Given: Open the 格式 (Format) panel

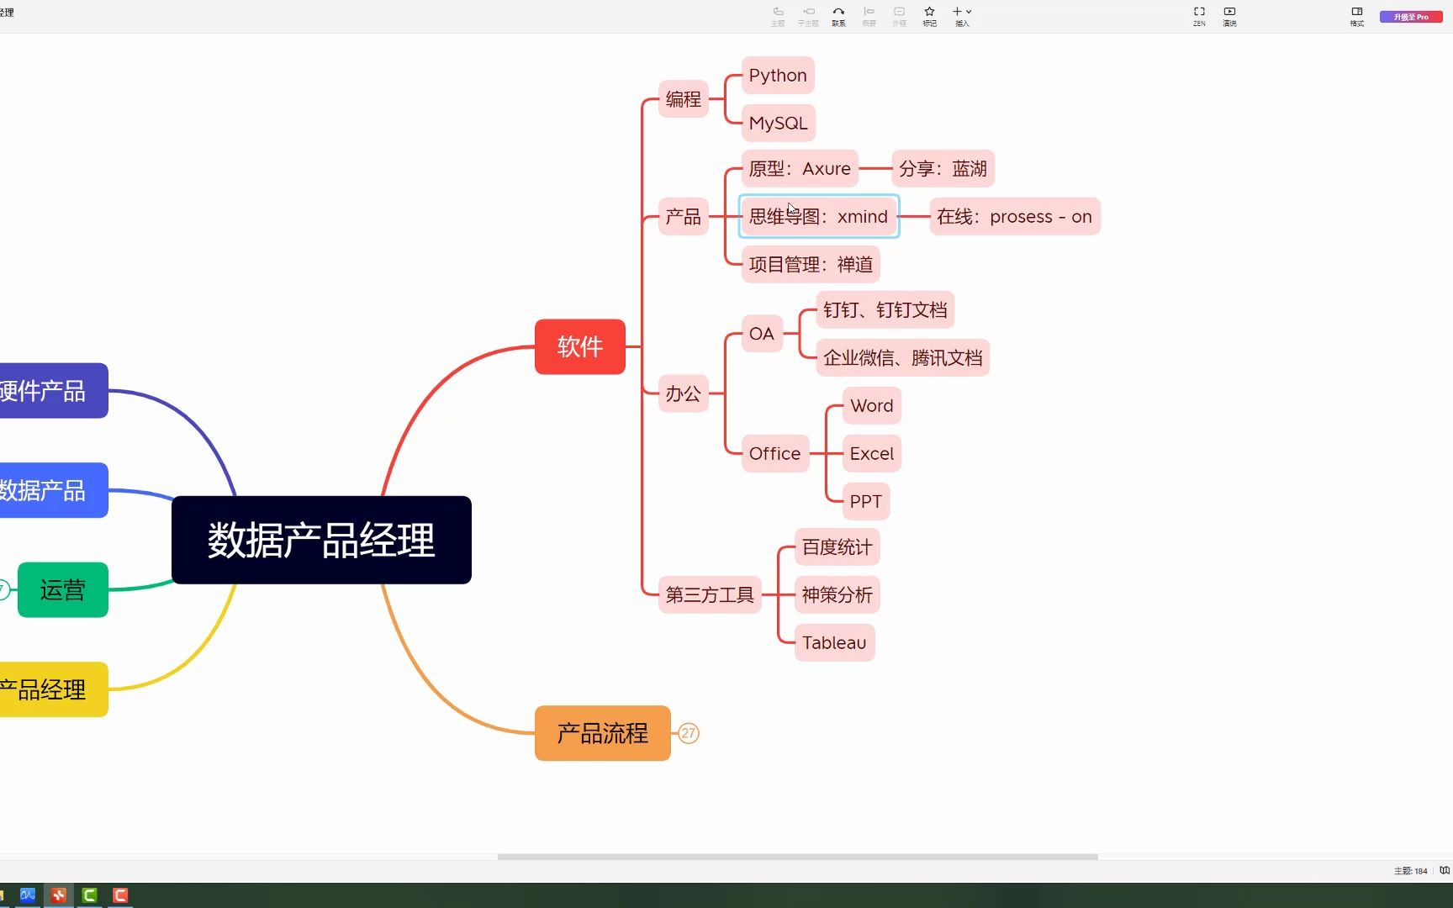Looking at the screenshot, I should 1357,16.
